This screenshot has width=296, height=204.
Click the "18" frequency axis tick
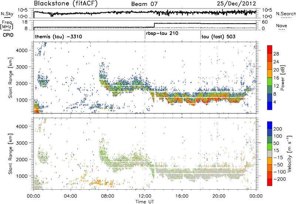click(x=25, y=22)
